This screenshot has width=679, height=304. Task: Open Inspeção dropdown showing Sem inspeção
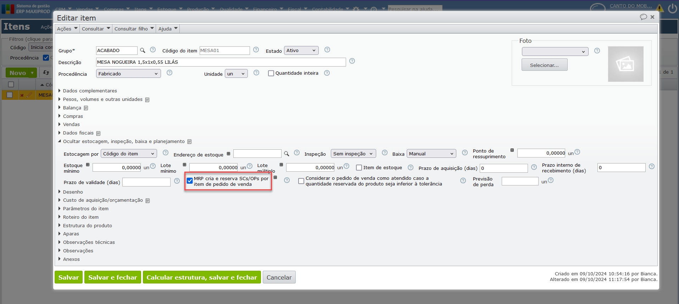click(353, 154)
